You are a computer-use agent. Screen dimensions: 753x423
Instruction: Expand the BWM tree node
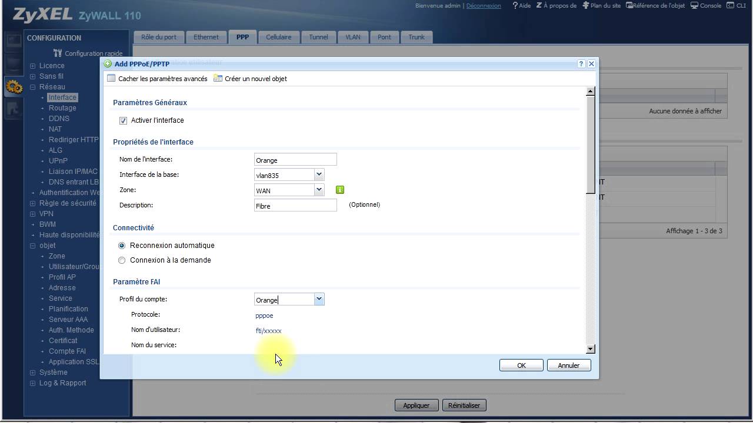pyautogui.click(x=33, y=224)
